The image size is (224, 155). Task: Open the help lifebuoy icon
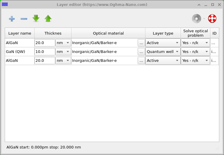pos(212,18)
